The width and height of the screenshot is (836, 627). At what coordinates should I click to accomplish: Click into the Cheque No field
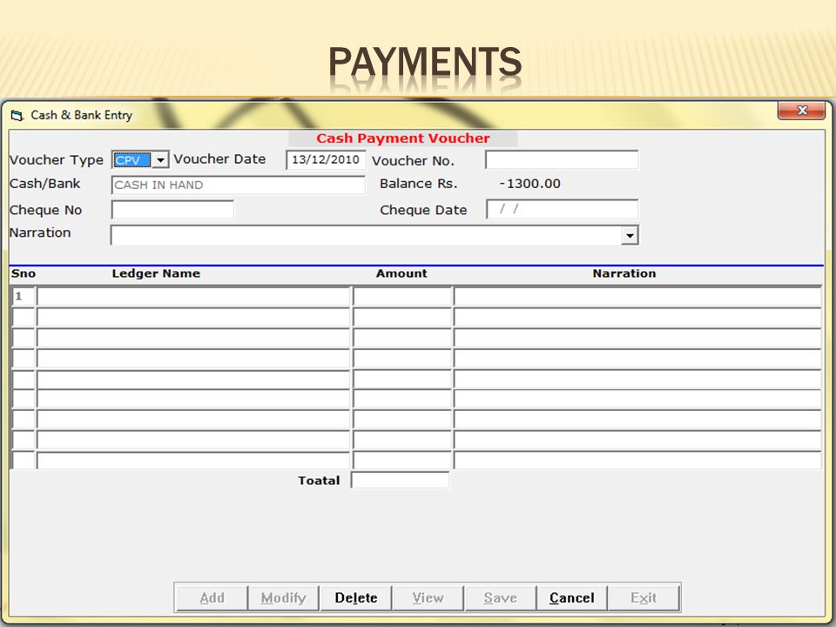172,210
